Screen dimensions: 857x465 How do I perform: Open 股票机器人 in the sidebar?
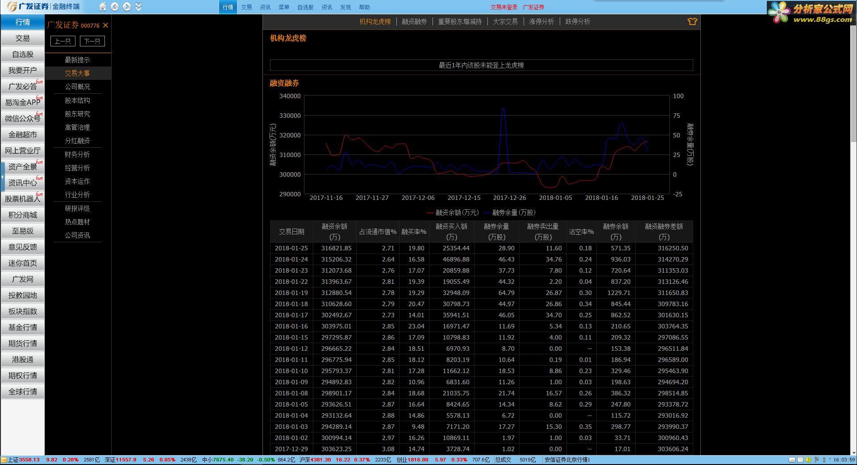tap(23, 199)
